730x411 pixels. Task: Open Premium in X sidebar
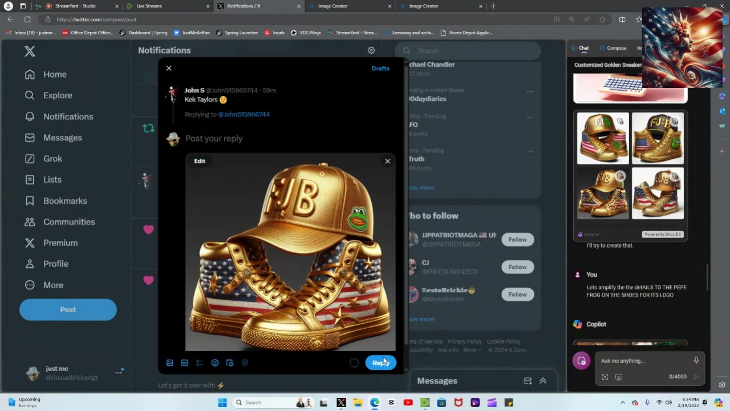pyautogui.click(x=51, y=243)
